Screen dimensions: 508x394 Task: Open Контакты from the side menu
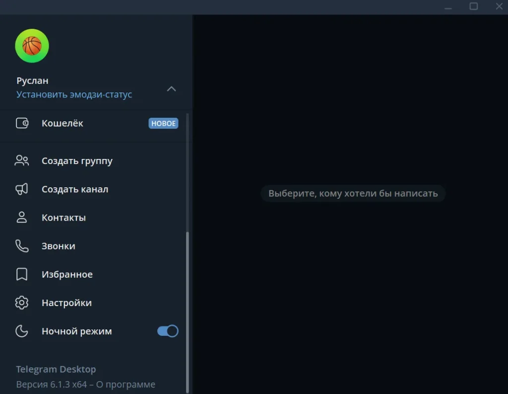pyautogui.click(x=63, y=218)
